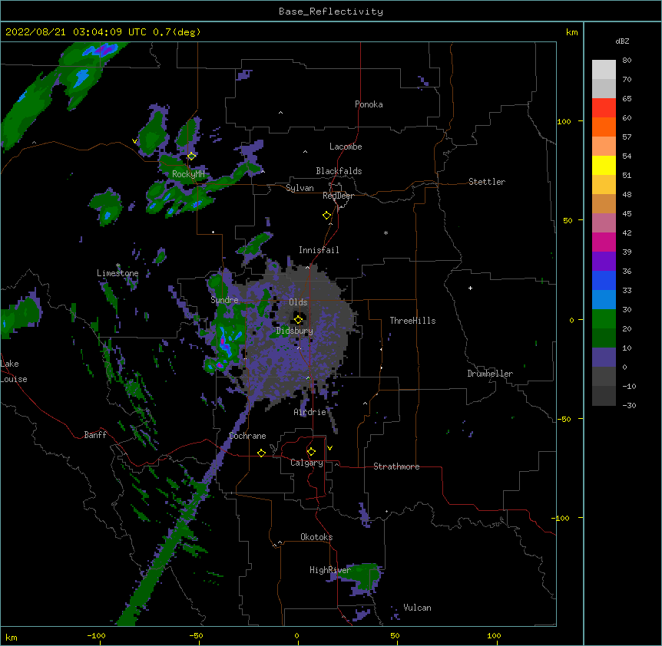Click the Cochrane label
The height and width of the screenshot is (646, 662).
tap(247, 436)
